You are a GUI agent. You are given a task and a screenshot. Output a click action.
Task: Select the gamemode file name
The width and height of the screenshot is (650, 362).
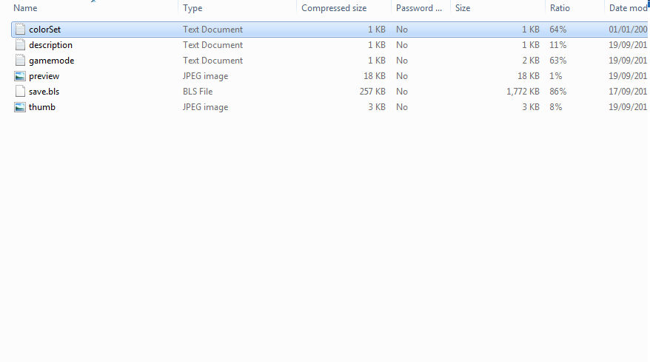[51, 61]
